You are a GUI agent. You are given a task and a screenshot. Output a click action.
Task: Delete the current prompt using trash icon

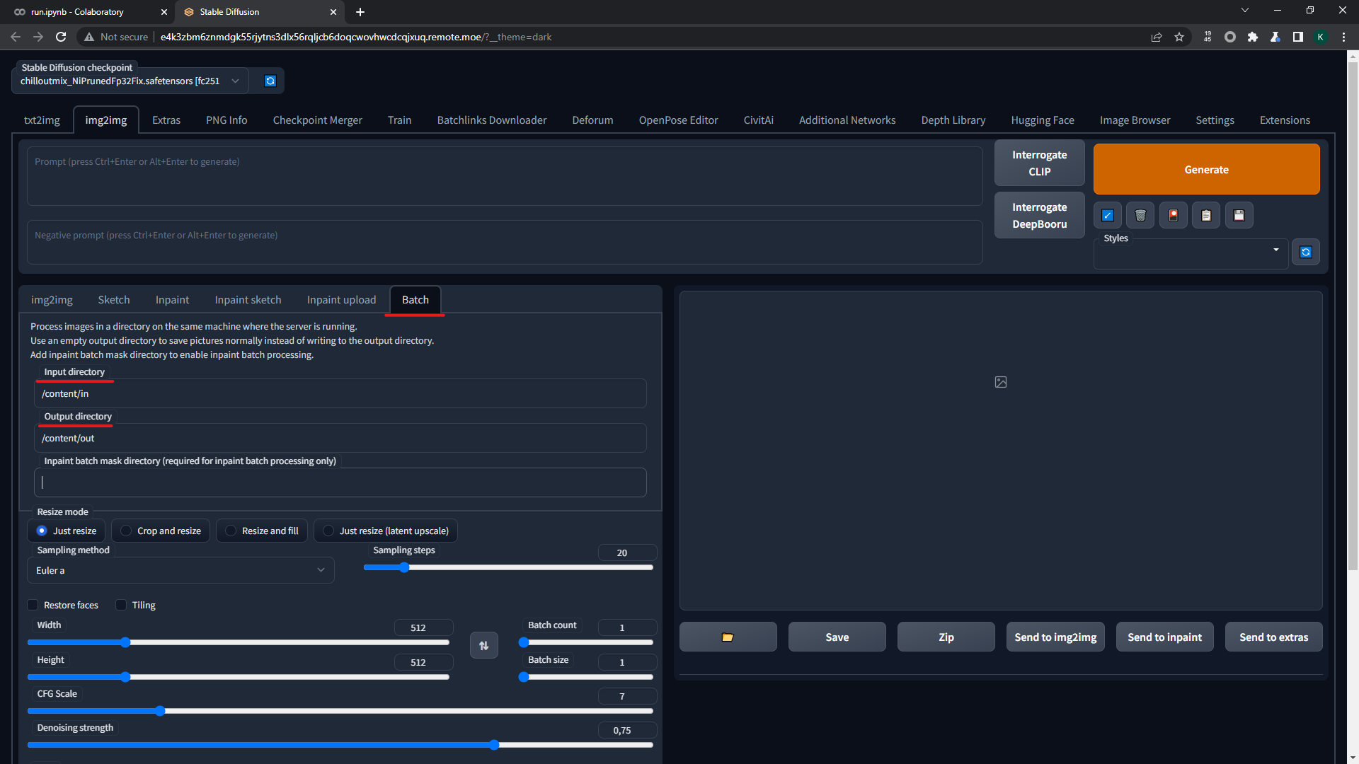point(1140,215)
